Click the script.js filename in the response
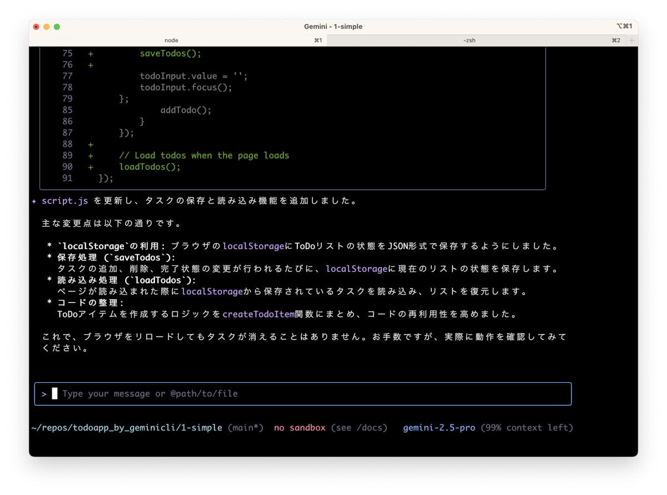Viewport: 667px width, 495px height. (x=65, y=201)
